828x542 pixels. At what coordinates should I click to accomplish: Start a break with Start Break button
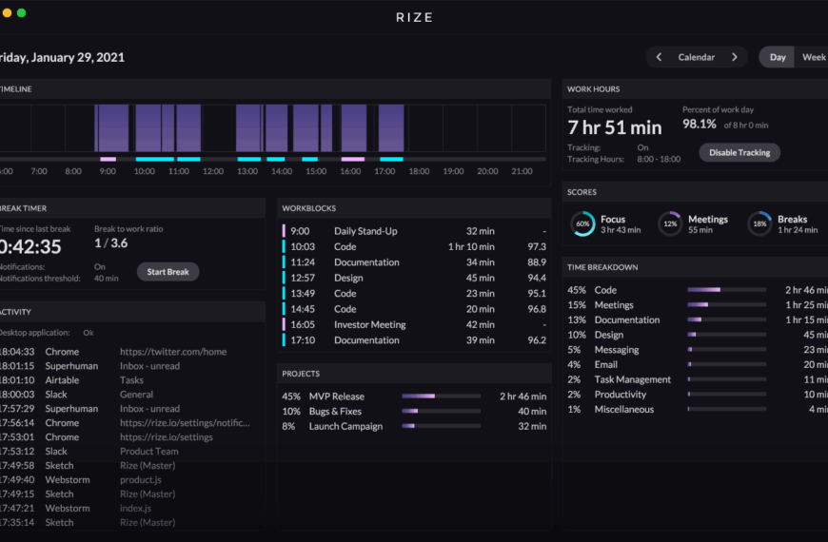point(168,272)
